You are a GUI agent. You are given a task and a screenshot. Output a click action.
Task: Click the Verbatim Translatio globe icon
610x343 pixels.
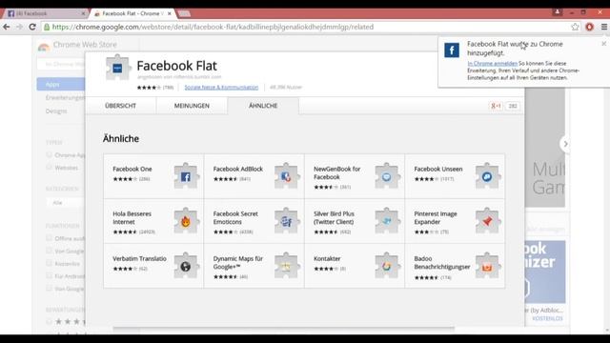pyautogui.click(x=187, y=266)
